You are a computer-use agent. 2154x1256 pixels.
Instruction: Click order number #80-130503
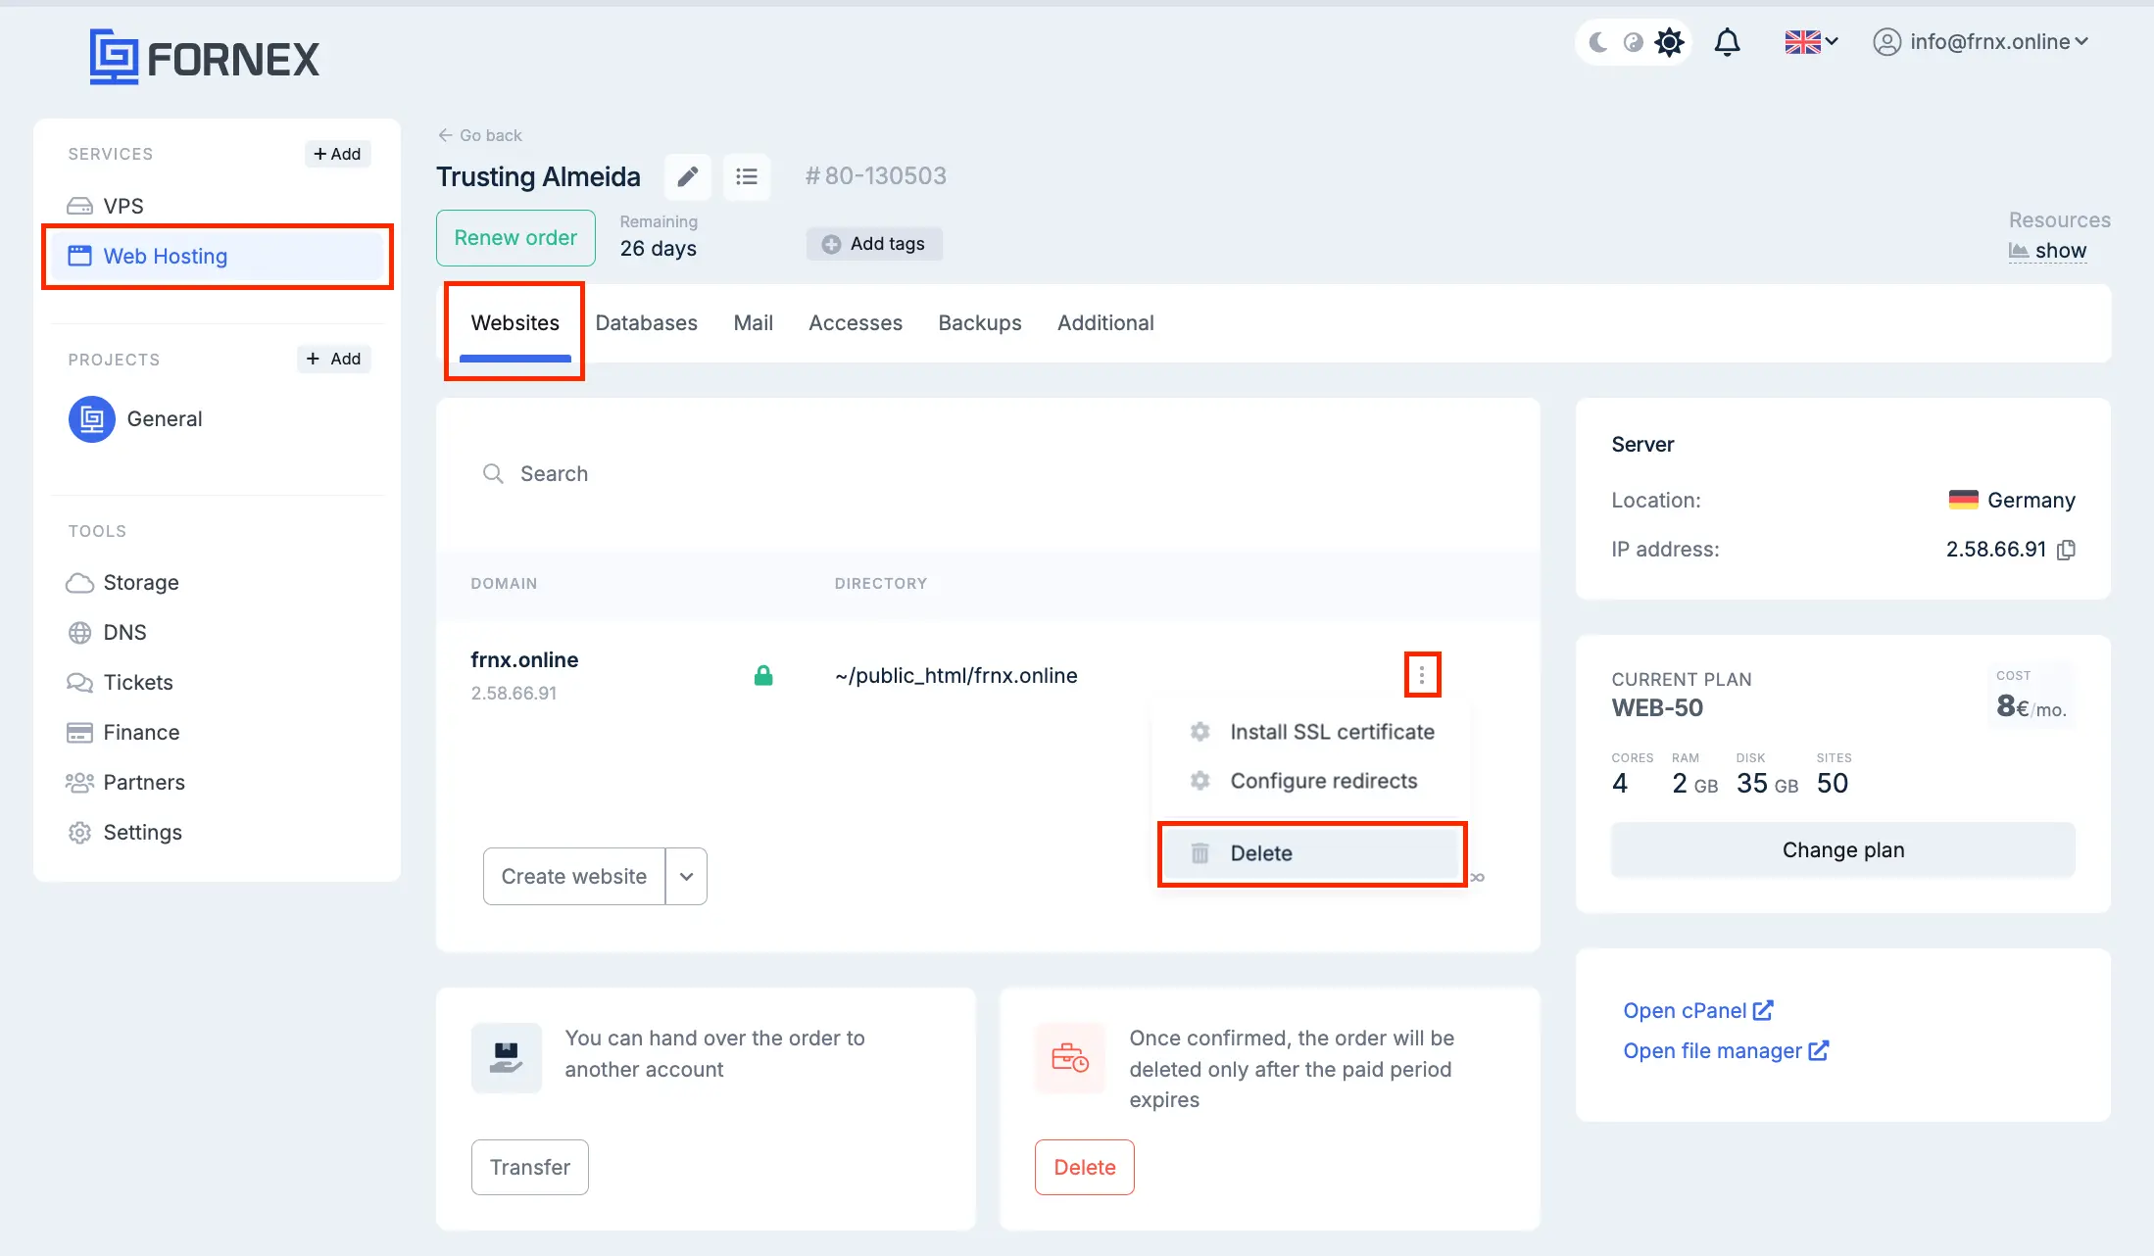[x=876, y=176]
